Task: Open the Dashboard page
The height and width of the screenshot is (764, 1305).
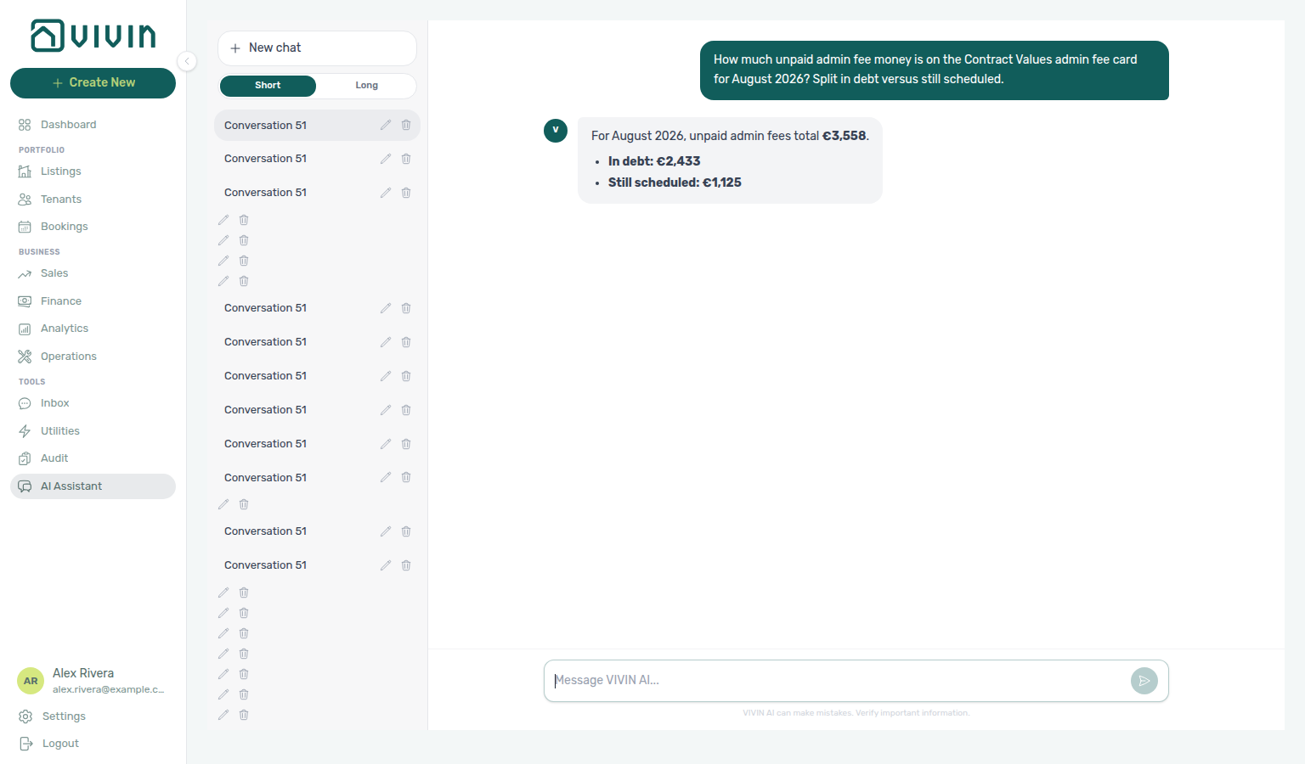Action: click(x=93, y=125)
